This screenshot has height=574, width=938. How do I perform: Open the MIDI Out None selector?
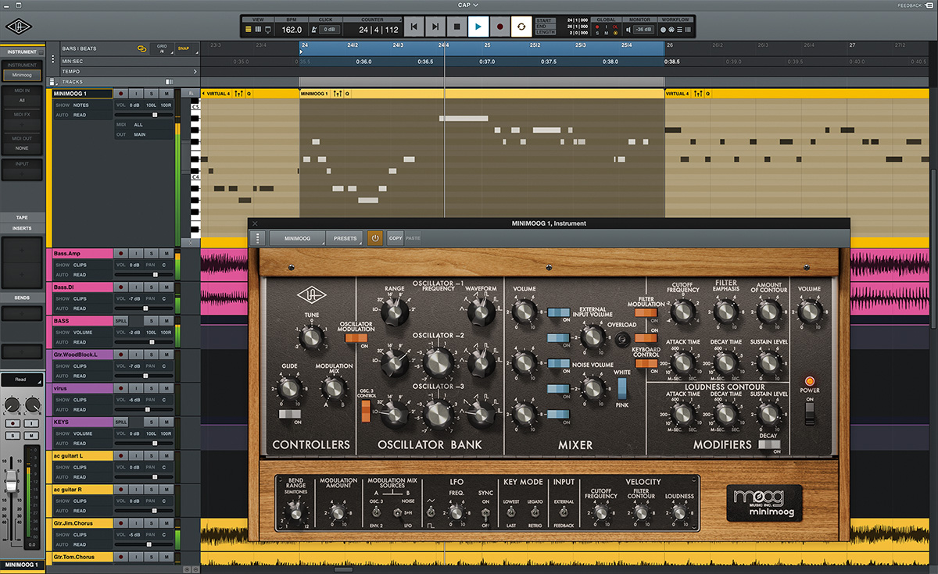22,148
